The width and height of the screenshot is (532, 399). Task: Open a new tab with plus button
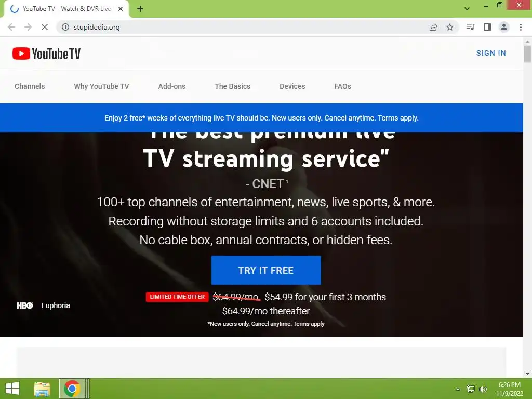pos(140,9)
